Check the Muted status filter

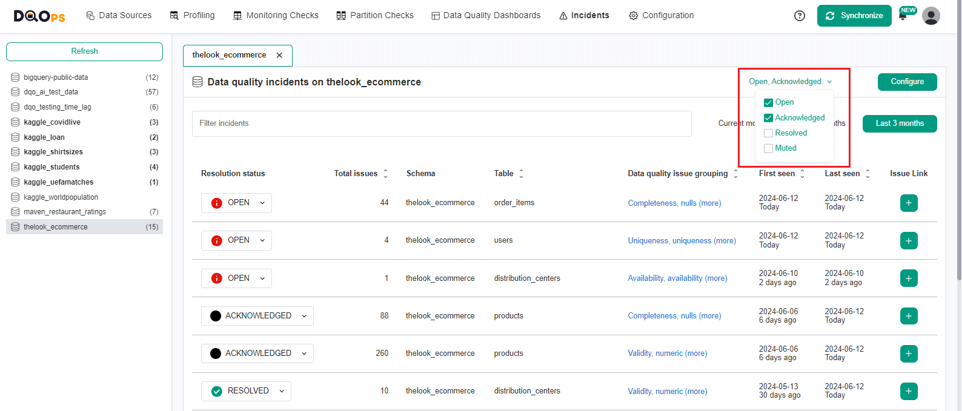pos(768,148)
